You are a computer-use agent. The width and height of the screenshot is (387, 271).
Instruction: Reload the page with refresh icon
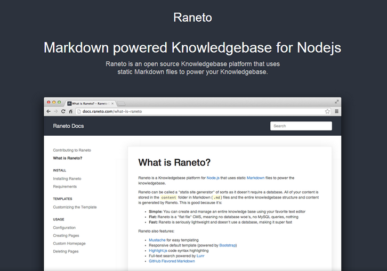63,111
